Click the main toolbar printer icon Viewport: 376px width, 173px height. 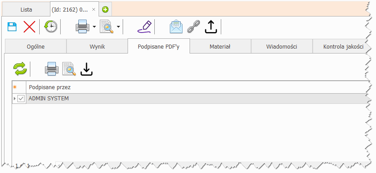click(83, 26)
